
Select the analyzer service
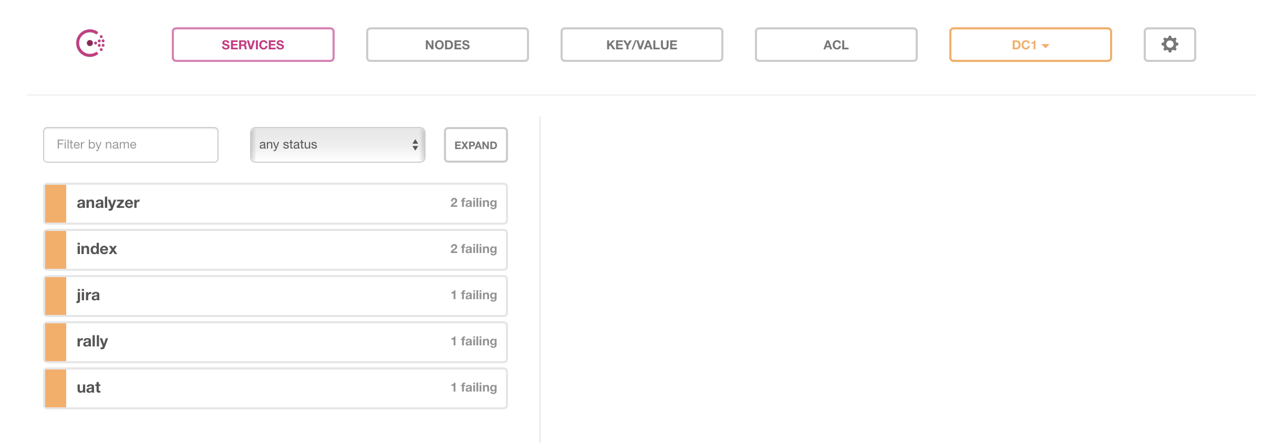tap(286, 203)
